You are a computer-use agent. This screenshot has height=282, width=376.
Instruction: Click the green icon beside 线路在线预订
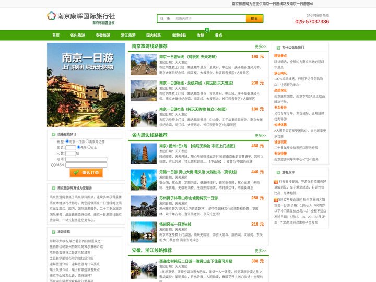point(54,135)
